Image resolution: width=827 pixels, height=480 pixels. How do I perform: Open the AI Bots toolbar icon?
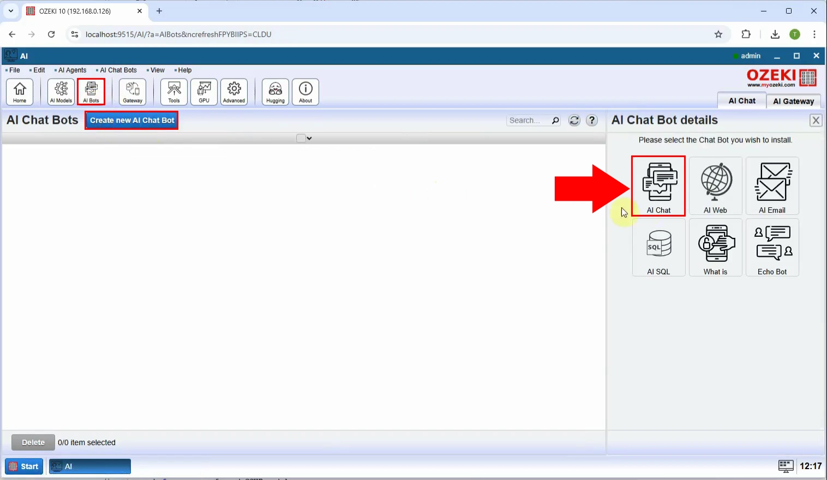[x=91, y=92]
